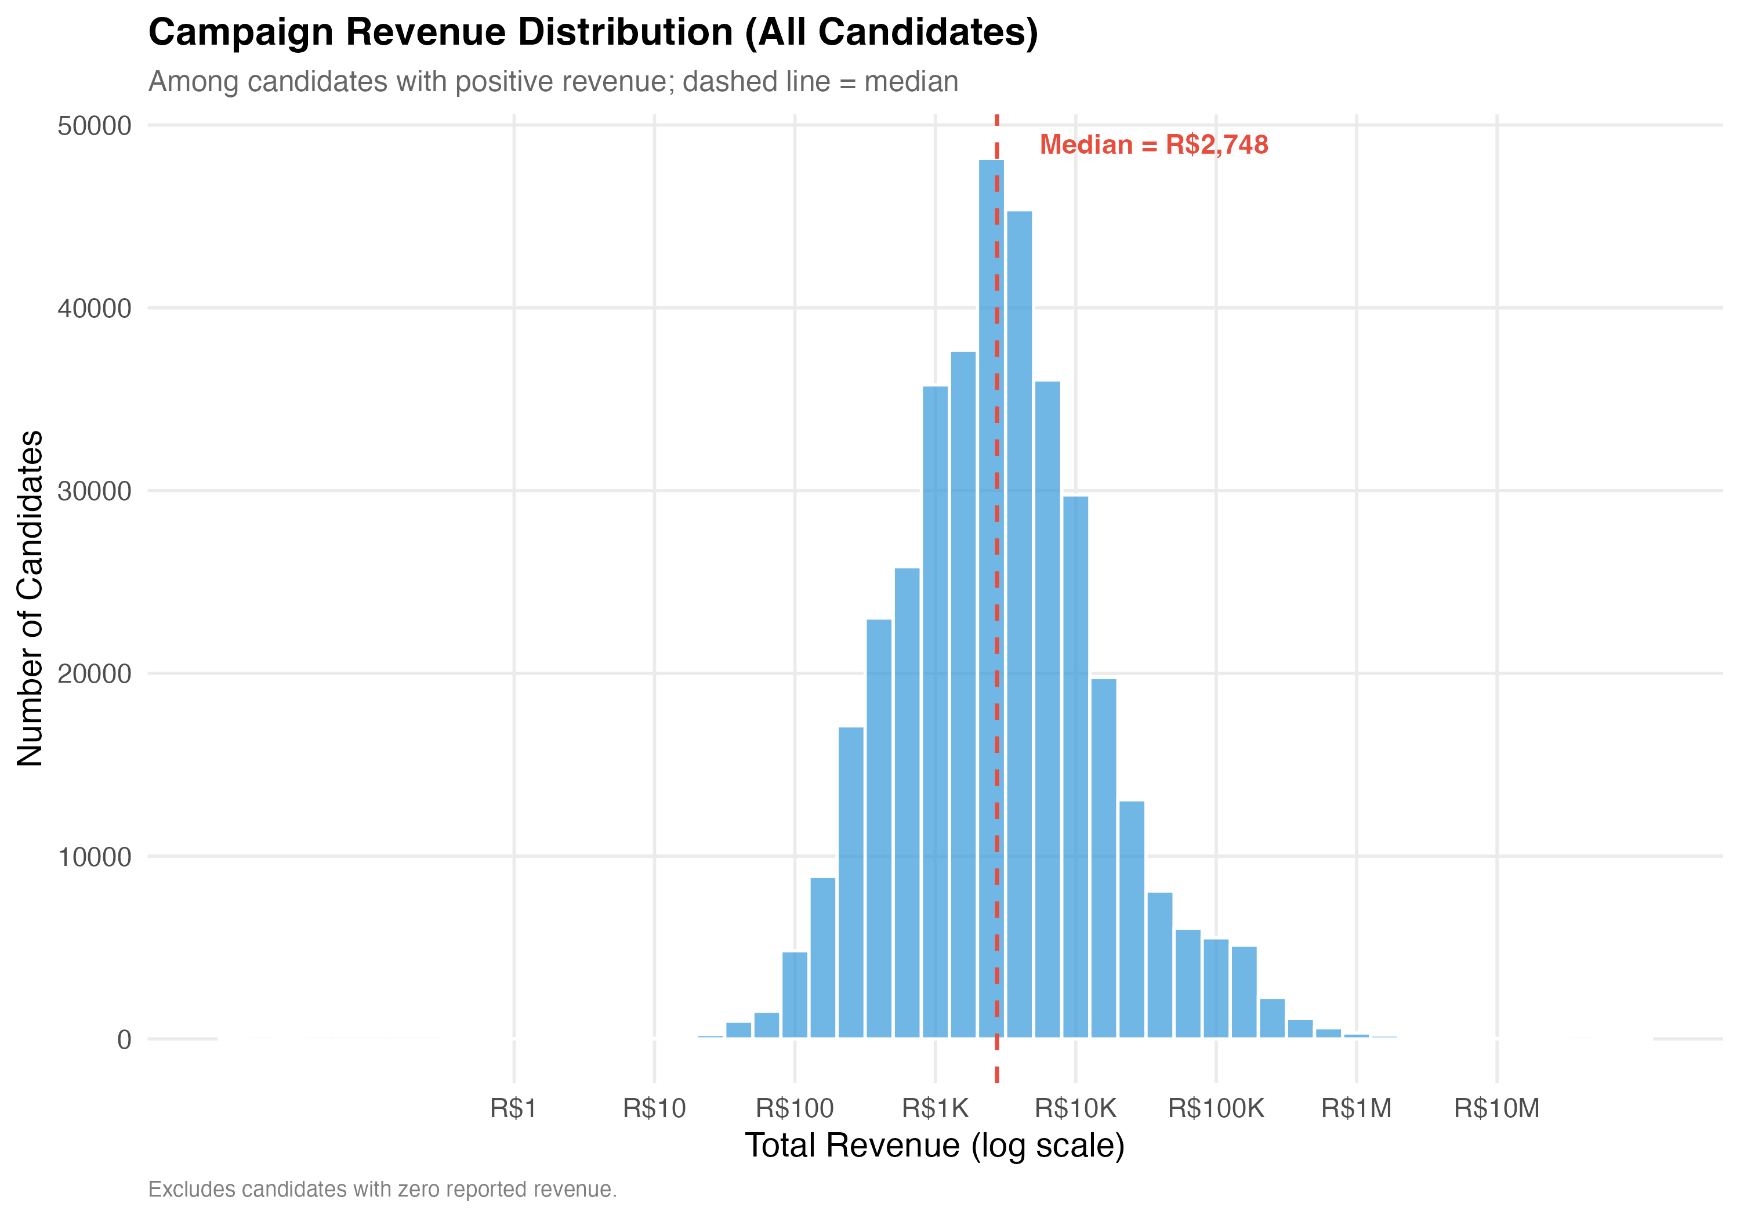Click the 10000 y-axis label

click(95, 857)
